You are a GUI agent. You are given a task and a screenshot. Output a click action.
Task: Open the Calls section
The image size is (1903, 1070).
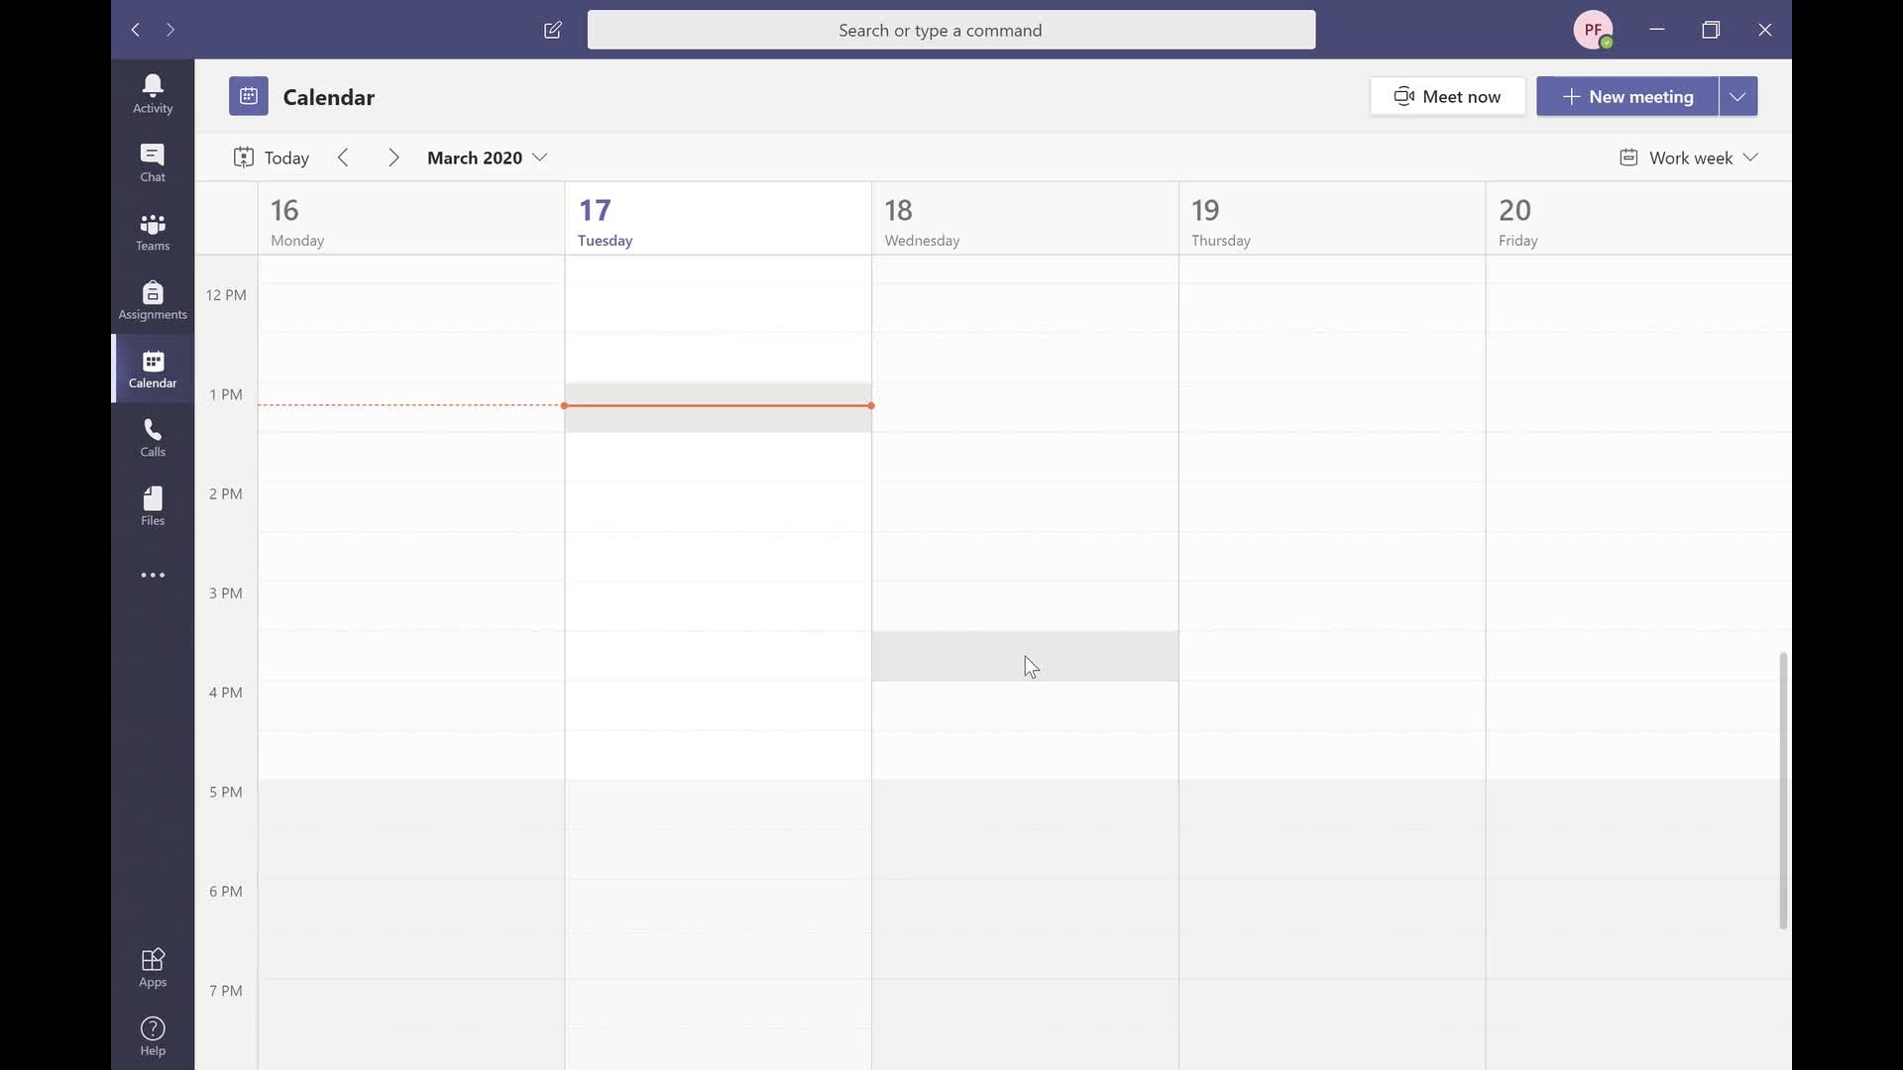(x=153, y=437)
